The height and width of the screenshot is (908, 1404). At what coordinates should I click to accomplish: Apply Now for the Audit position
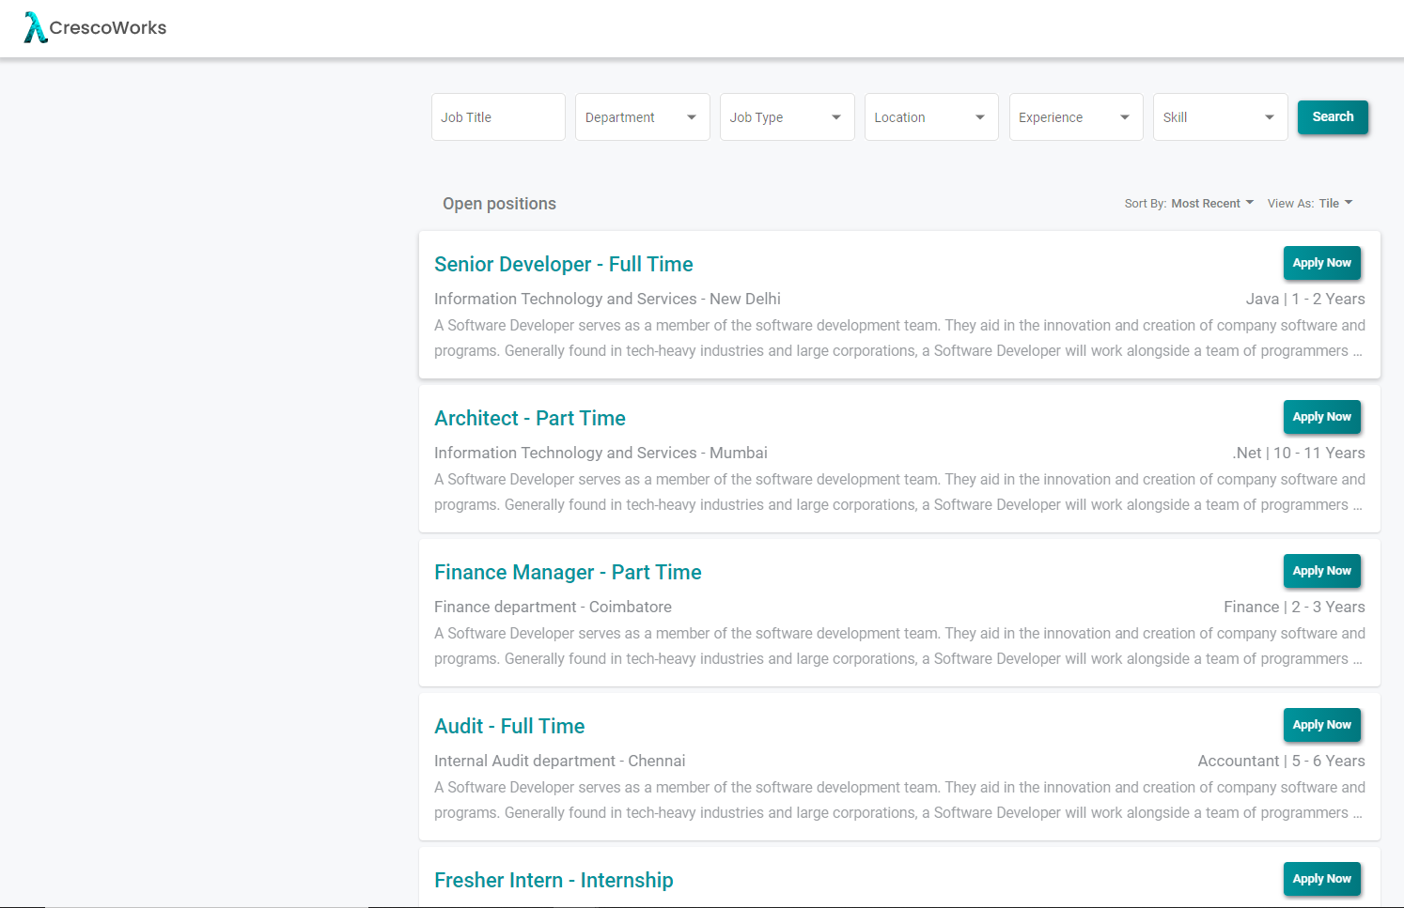(x=1321, y=725)
